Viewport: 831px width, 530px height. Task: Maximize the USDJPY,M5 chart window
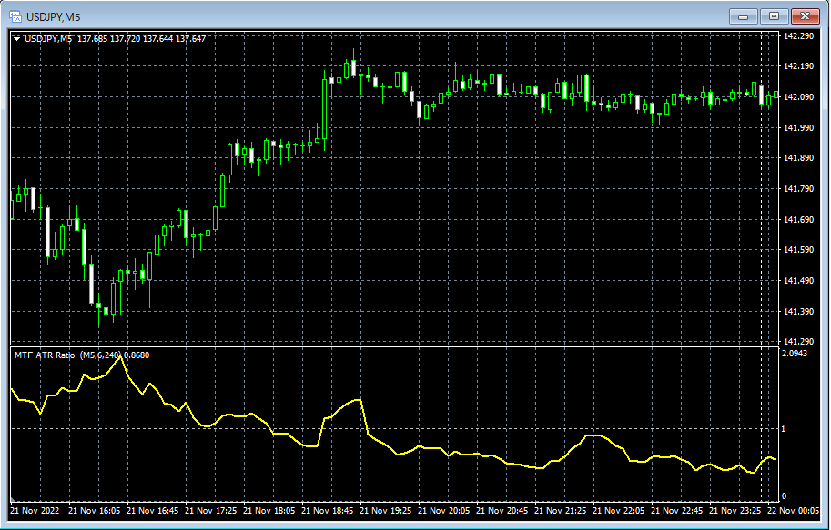point(774,16)
